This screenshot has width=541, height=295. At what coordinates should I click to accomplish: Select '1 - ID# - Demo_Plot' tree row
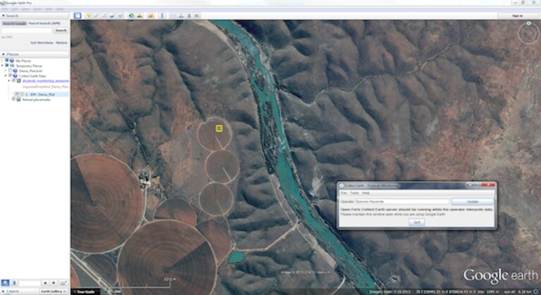[42, 94]
